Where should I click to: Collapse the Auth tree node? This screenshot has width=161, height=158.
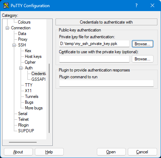click(x=21, y=68)
